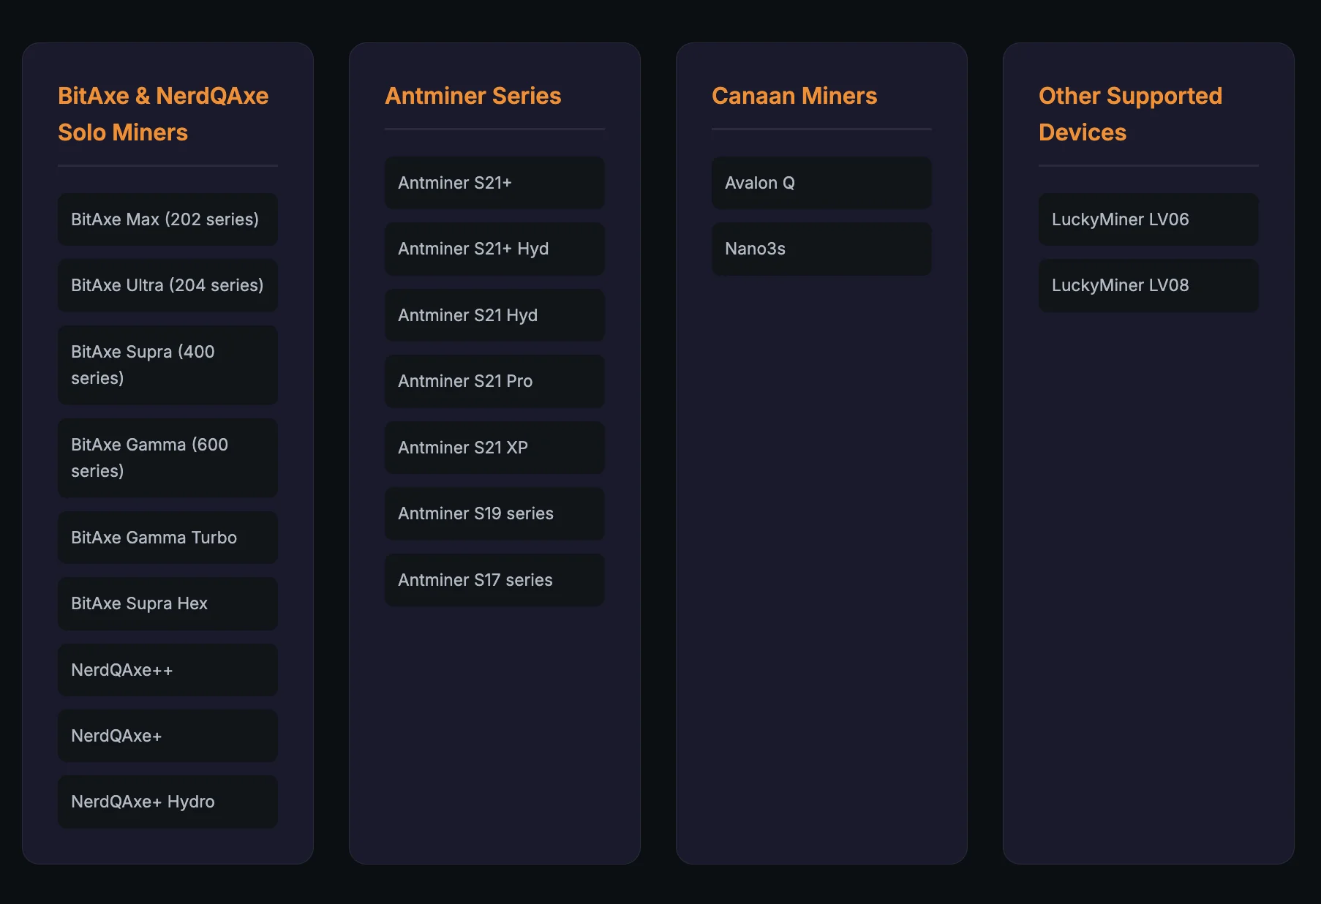Image resolution: width=1321 pixels, height=904 pixels.
Task: Select the NerdQAxe+ Hydro entry
Action: pyautogui.click(x=168, y=802)
